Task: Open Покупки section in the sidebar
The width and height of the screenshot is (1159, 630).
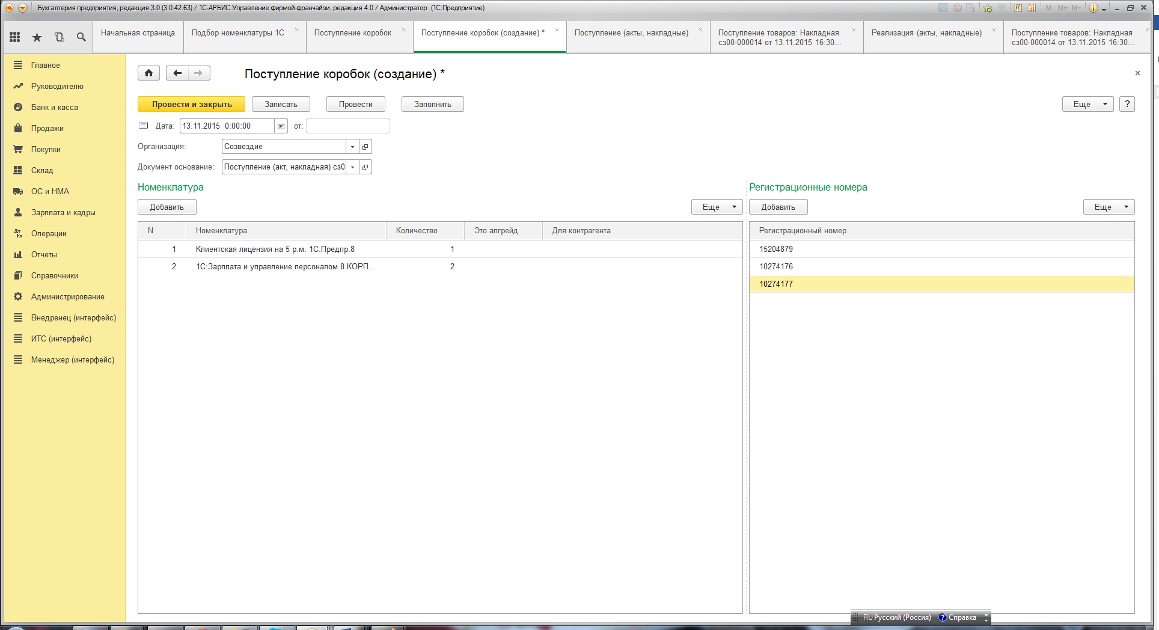Action: tap(46, 150)
